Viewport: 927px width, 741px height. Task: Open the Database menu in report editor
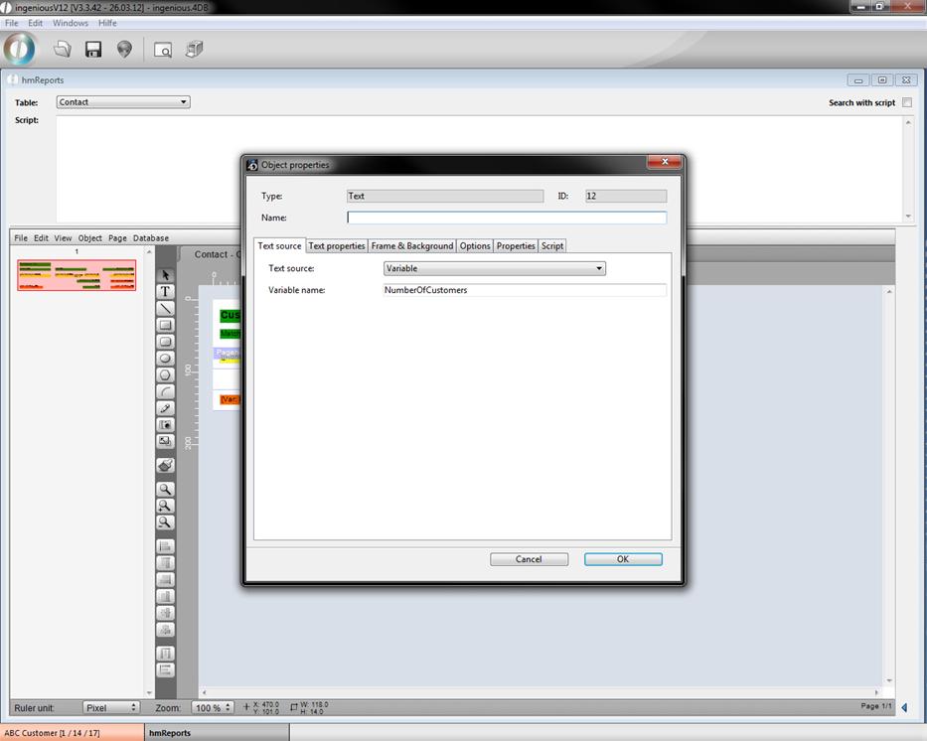pos(151,238)
